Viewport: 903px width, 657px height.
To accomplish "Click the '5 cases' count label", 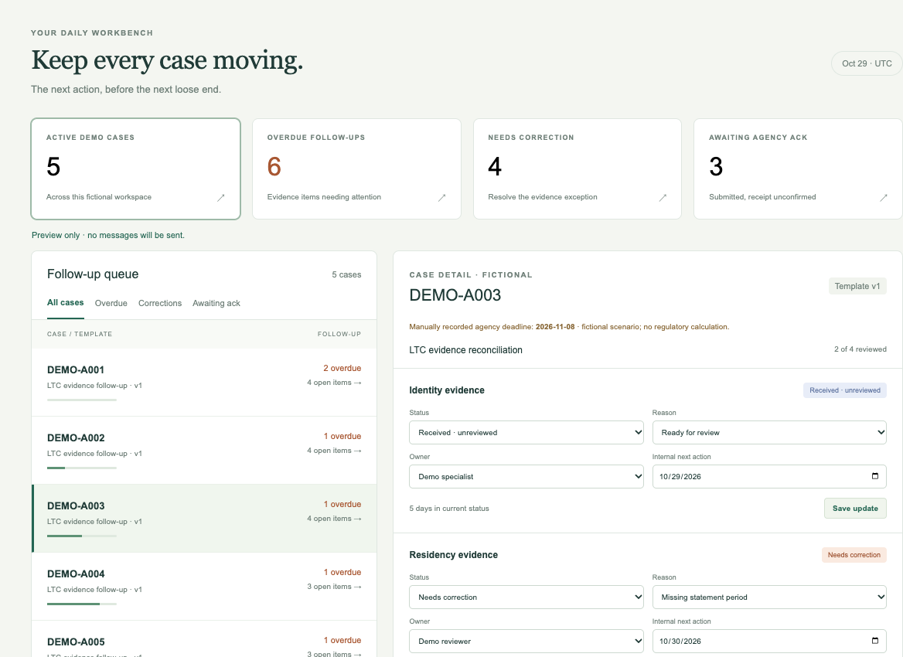I will pos(346,274).
